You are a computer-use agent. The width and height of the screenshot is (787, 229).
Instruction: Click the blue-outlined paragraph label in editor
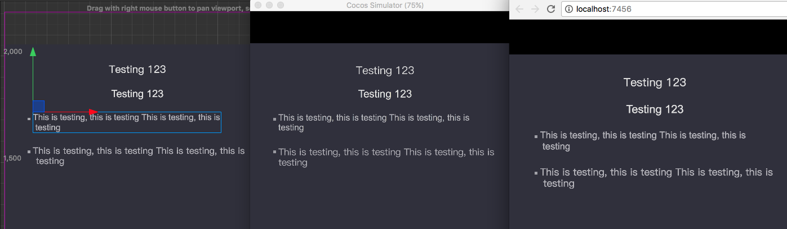(x=127, y=122)
